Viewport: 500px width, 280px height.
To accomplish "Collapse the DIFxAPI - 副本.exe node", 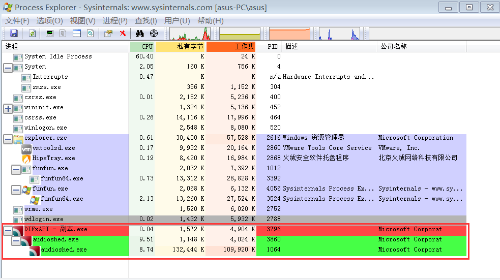I will [8, 230].
